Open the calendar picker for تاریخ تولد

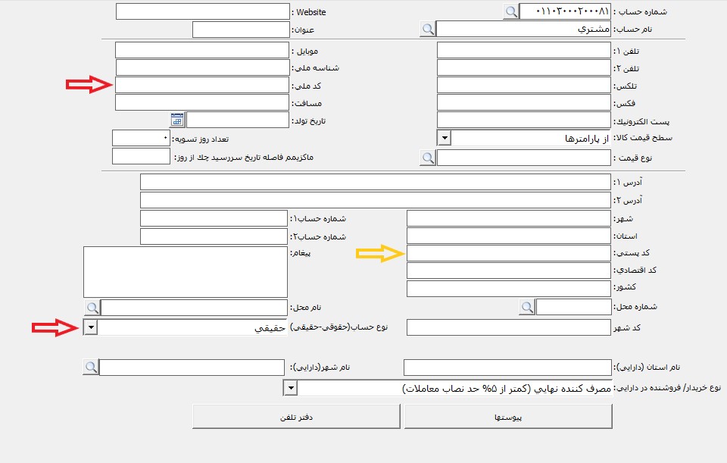coord(177,120)
